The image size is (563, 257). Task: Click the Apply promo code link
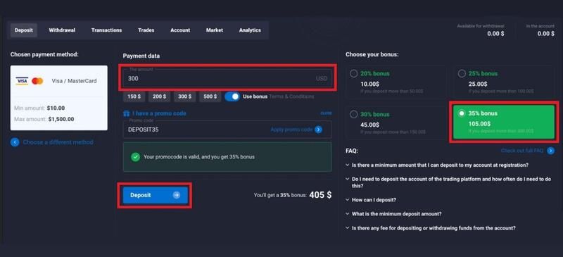pyautogui.click(x=291, y=130)
